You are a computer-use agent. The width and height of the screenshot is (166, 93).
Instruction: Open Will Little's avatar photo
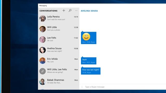(x=43, y=29)
